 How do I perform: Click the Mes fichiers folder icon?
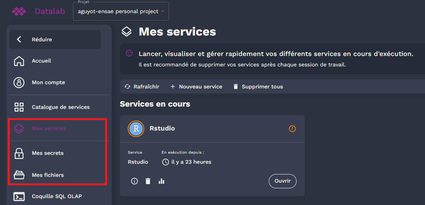click(x=19, y=175)
